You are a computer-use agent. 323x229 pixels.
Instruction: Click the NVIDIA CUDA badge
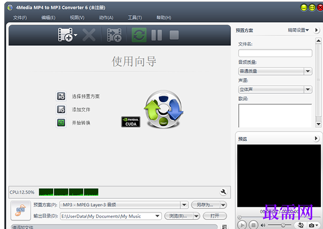point(131,122)
